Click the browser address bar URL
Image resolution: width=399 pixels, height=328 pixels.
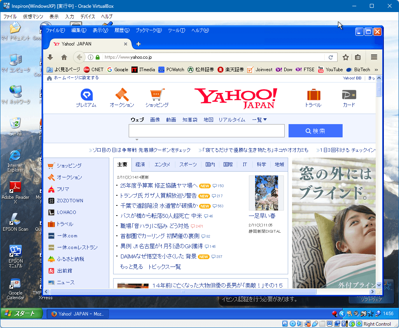128,57
